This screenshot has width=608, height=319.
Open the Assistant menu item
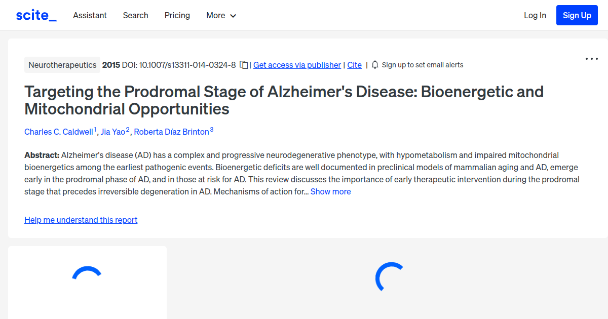pos(90,15)
